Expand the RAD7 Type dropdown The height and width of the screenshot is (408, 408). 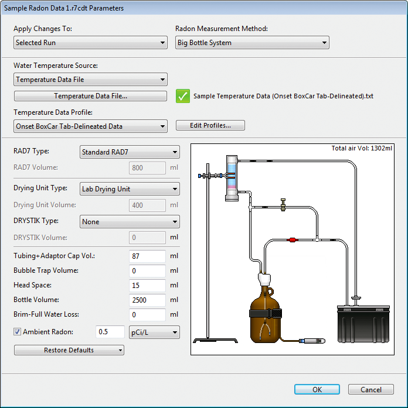tap(130, 152)
